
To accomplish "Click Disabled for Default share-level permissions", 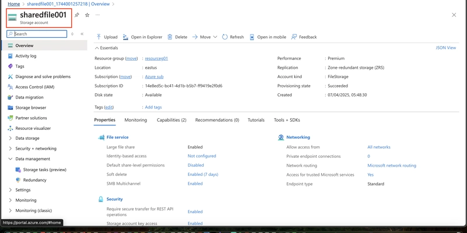I will click(196, 165).
